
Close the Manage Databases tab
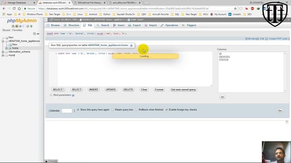coord(34,3)
